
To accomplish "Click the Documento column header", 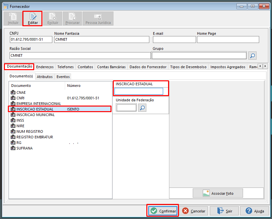I will pyautogui.click(x=21, y=86).
